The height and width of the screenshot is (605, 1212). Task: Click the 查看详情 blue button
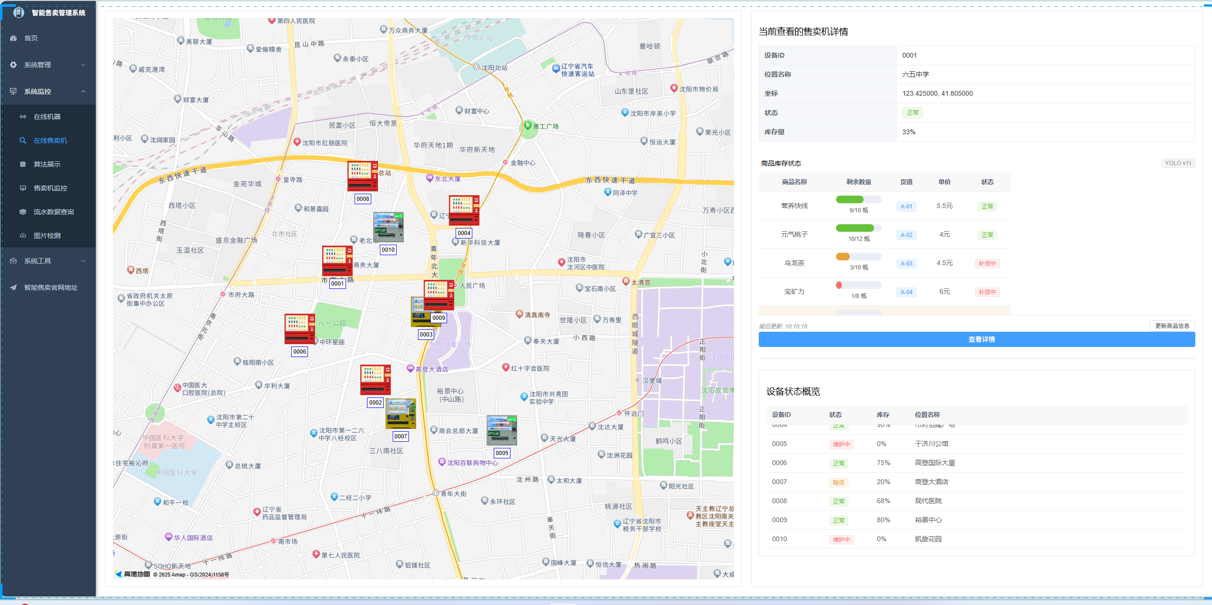click(x=976, y=339)
